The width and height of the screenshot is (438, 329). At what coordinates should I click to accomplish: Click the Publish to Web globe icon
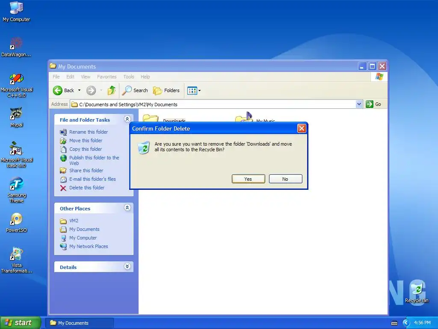(x=63, y=158)
